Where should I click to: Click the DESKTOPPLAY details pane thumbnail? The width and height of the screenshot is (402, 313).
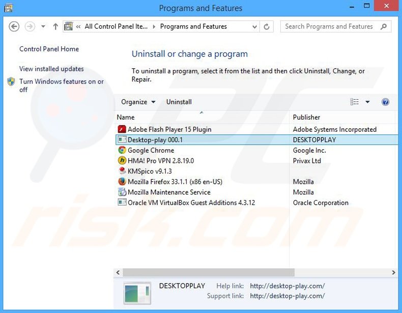click(x=137, y=293)
